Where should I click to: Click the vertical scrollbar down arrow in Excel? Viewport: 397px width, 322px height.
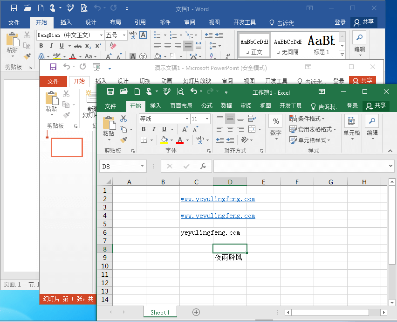(x=392, y=302)
